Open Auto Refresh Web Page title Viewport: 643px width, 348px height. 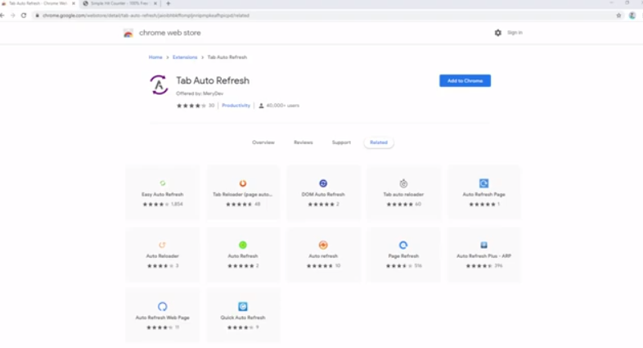163,318
